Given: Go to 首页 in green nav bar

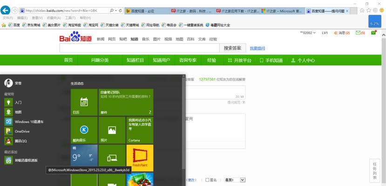Looking at the screenshot, I should 68,60.
